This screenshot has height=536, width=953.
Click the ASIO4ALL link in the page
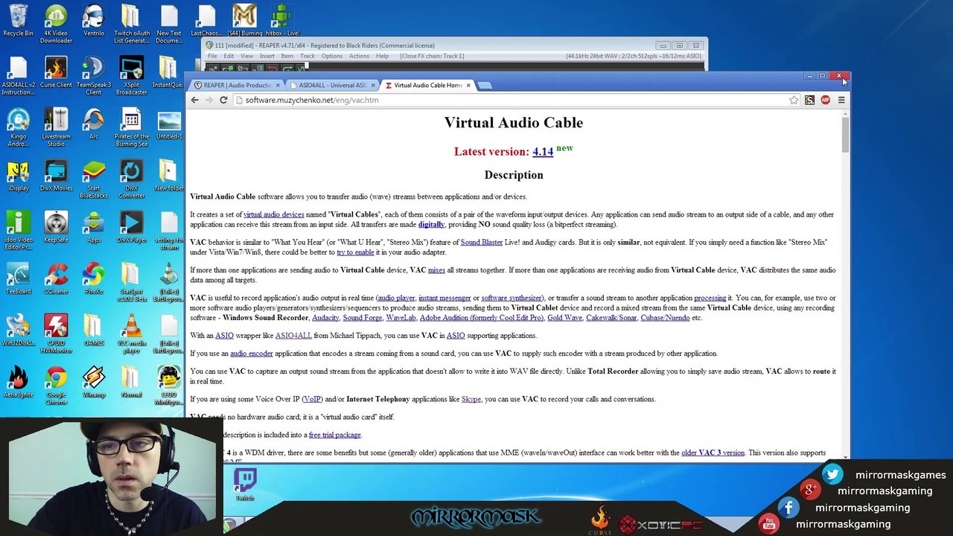[x=293, y=336]
